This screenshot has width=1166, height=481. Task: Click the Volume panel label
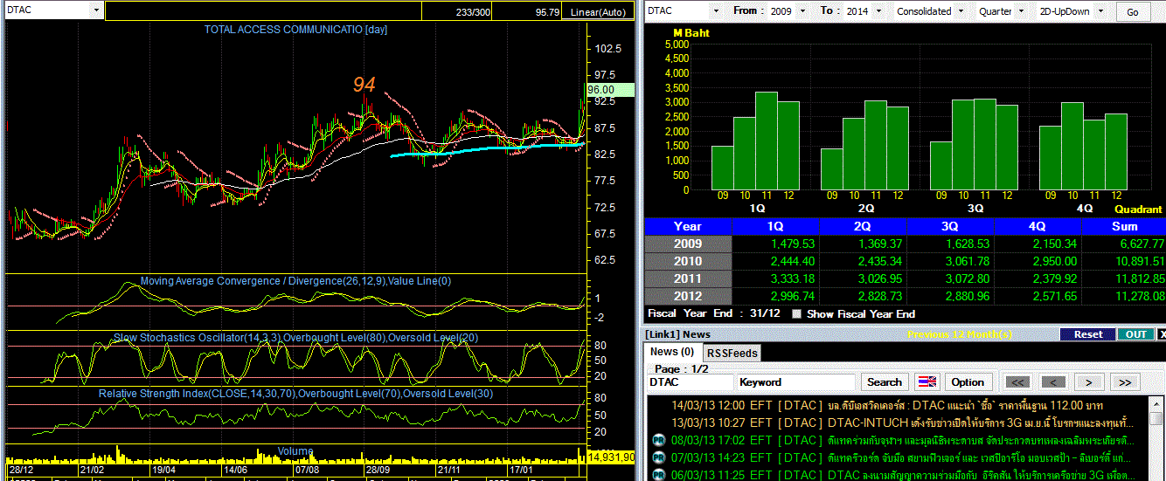295,451
